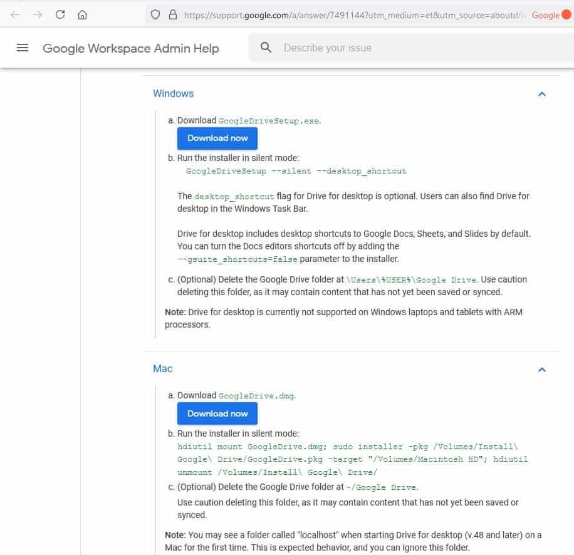View site security padlock info
This screenshot has width=574, height=555.
[173, 14]
